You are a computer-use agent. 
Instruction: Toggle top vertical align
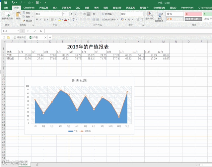[x=81, y=14]
